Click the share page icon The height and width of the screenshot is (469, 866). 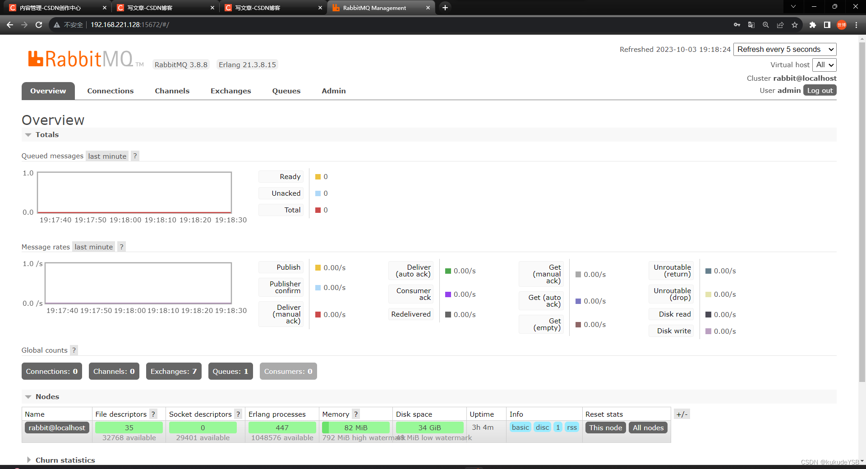coord(780,25)
